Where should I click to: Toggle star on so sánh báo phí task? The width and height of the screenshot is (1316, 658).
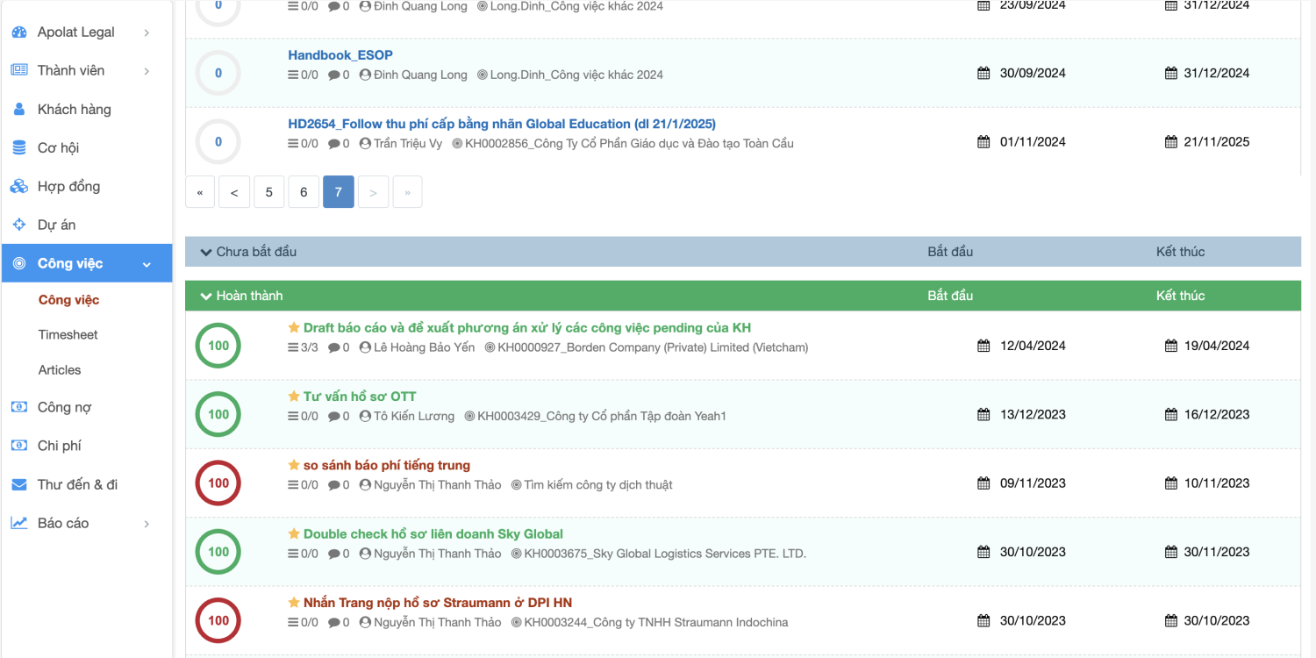pyautogui.click(x=294, y=465)
